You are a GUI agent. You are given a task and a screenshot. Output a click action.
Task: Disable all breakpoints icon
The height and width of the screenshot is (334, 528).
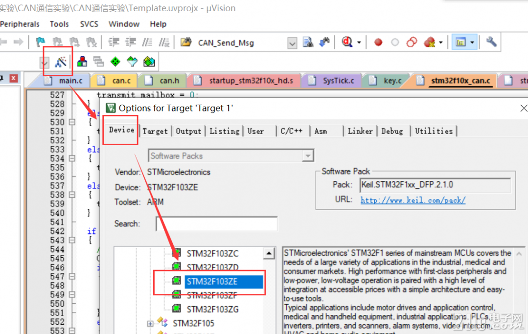[412, 42]
